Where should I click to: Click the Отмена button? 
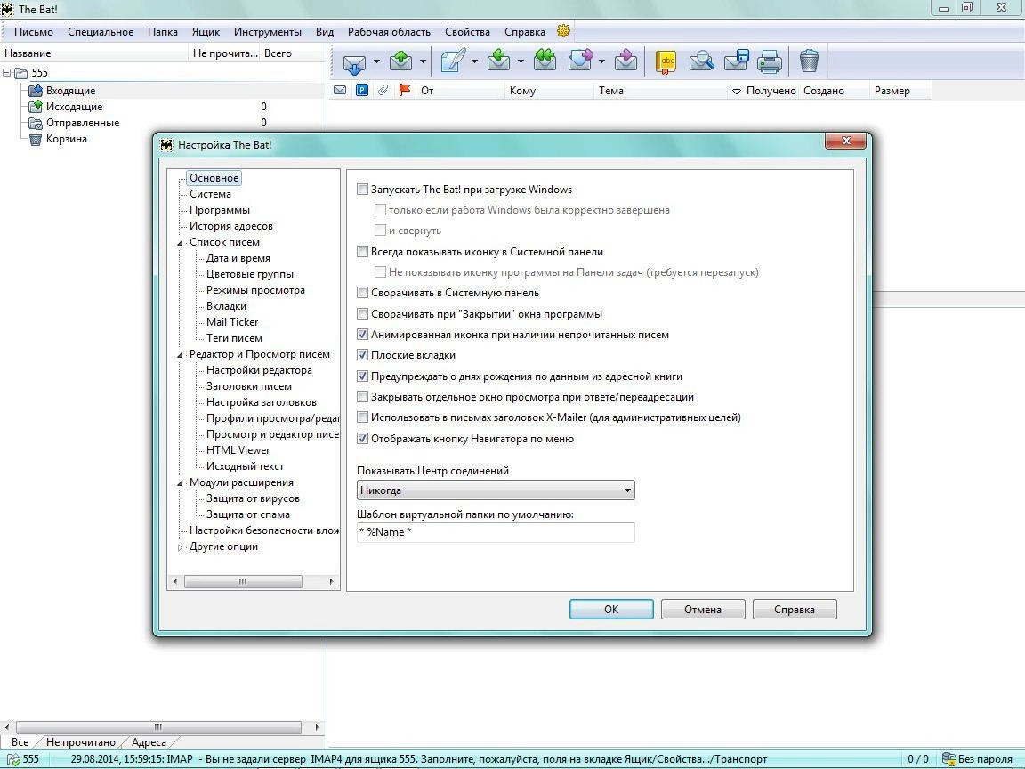point(703,610)
